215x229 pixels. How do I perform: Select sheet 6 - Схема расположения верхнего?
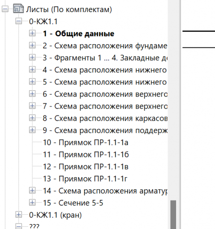[105, 94]
